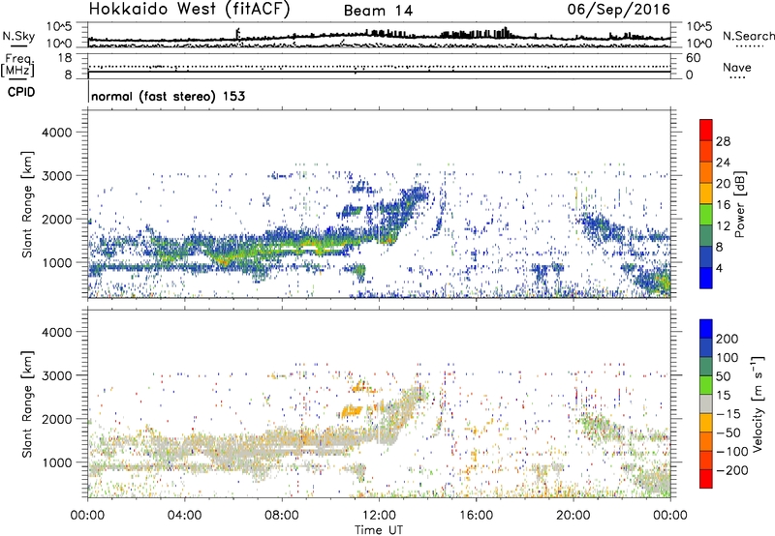Image resolution: width=775 pixels, height=536 pixels.
Task: Click the '-15' label on the velocity colorbar
Action: [x=728, y=414]
